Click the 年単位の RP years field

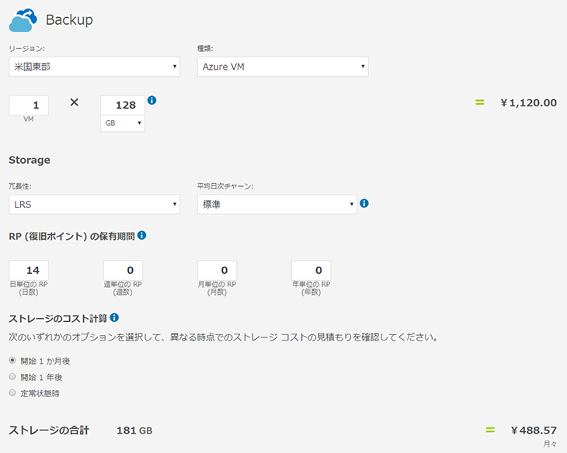coord(311,270)
